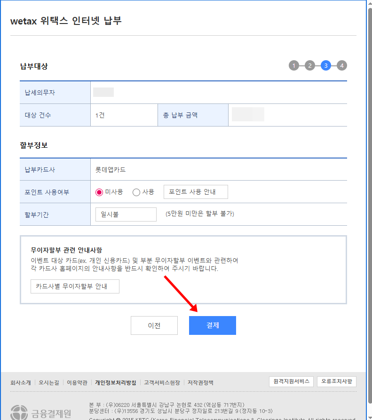
Task: Click the 대상 건수 label cell
Action: pos(55,115)
